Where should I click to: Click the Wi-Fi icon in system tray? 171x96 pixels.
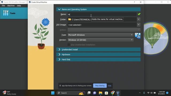pos(148,93)
